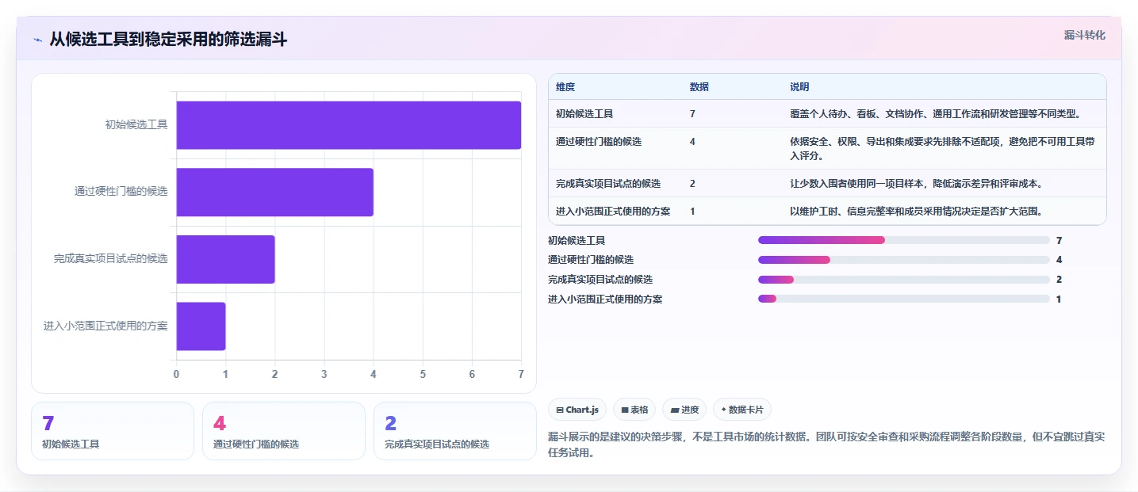Click the footnote paragraph starting 漏斗展示的是
Screen dimensions: 1138x492
[x=826, y=444]
